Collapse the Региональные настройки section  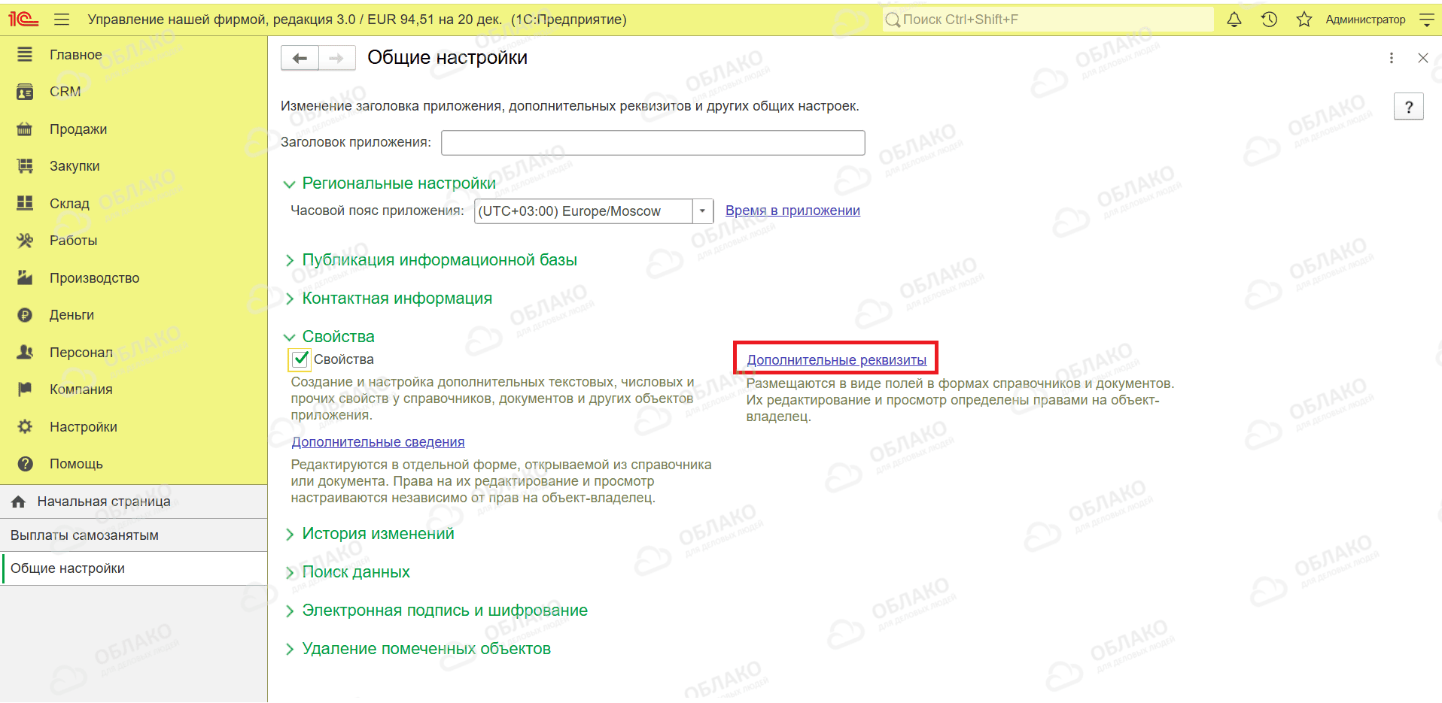pos(398,183)
